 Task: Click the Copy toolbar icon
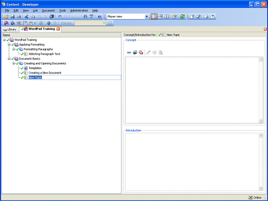(33, 17)
